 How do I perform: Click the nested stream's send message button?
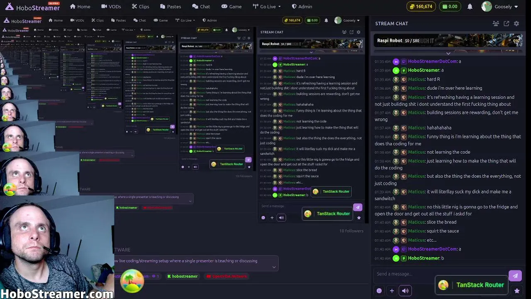(x=358, y=207)
